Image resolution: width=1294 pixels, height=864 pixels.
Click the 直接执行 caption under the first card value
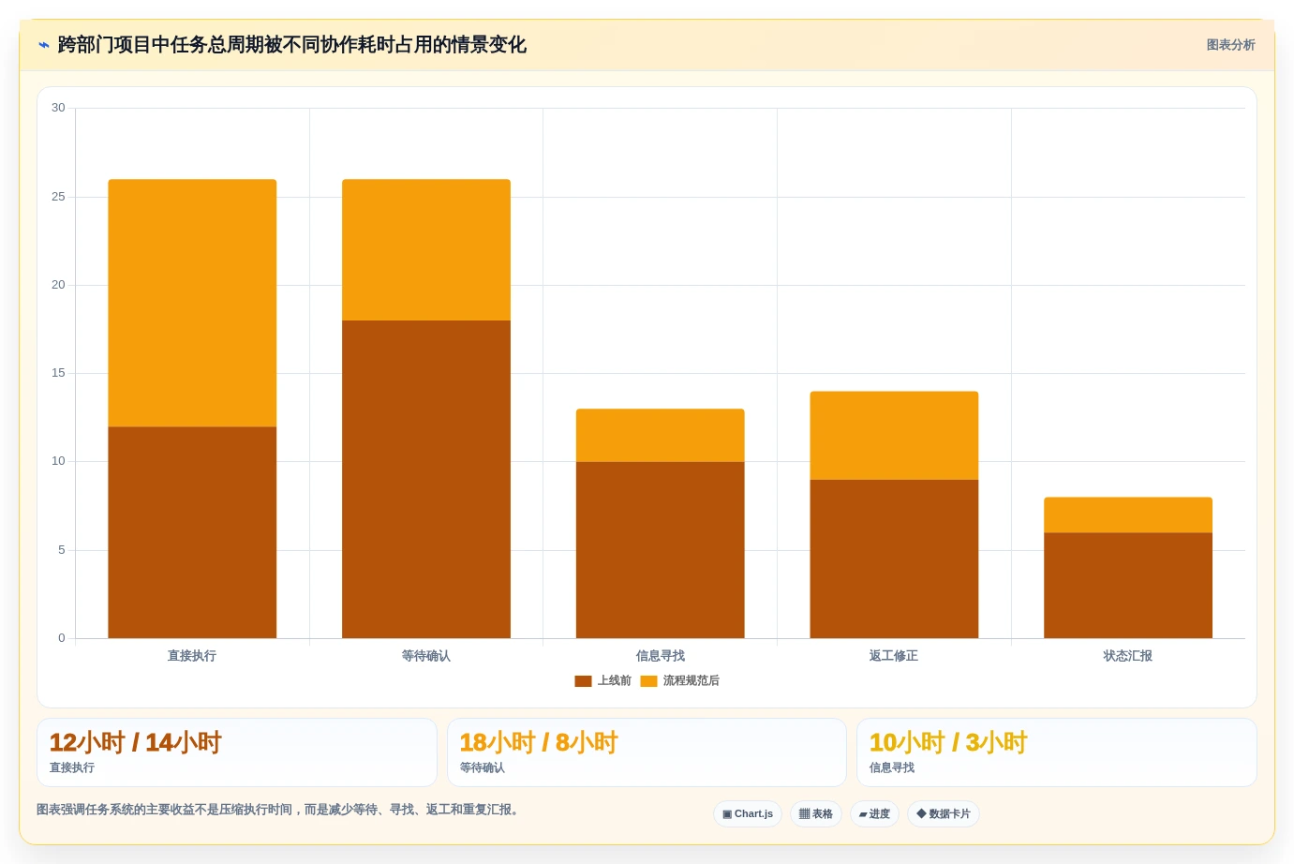72,767
